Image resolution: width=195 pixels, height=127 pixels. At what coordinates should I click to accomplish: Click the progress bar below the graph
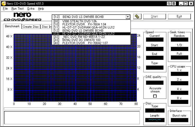[x=72, y=109]
